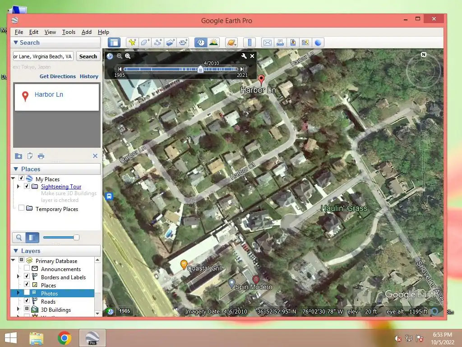Clear search results with blue X
The height and width of the screenshot is (347, 462).
click(x=95, y=156)
